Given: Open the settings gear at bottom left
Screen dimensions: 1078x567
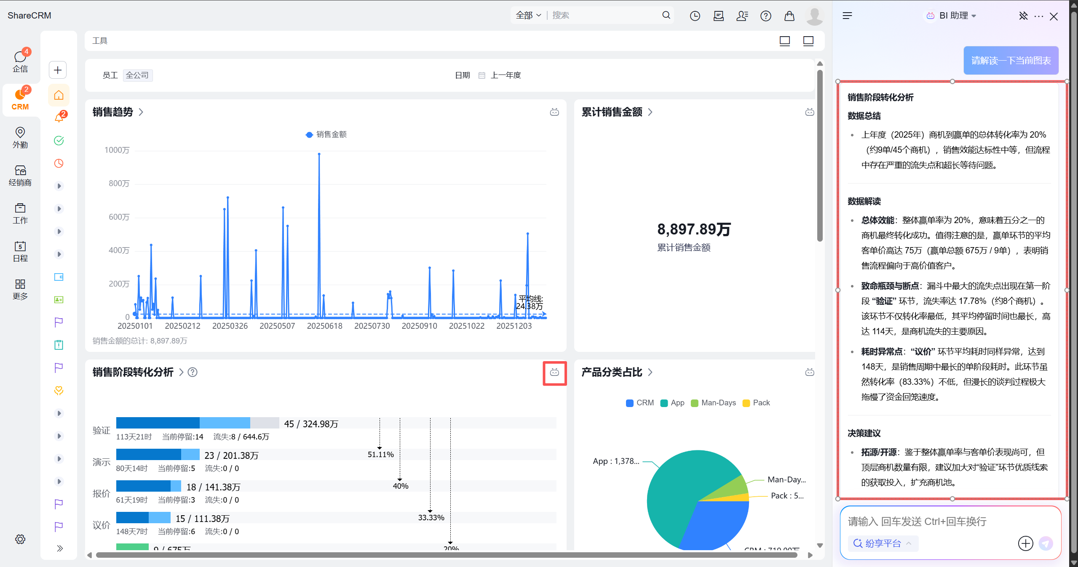Looking at the screenshot, I should point(20,539).
